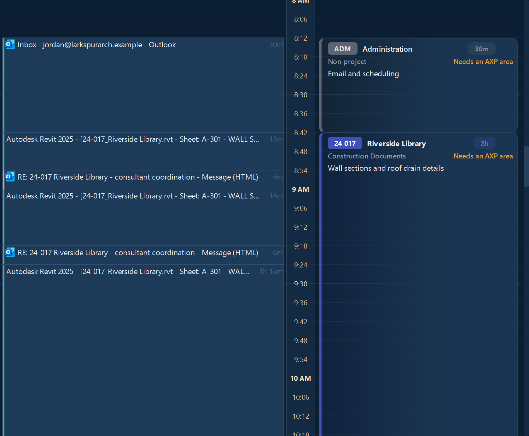529x436 pixels.
Task: Click the Outlook icon on the 8:54 consultant coordination message
Action: (x=10, y=177)
